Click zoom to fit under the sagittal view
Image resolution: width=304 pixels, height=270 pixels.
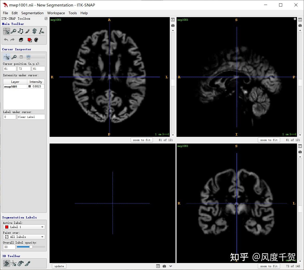(269, 140)
